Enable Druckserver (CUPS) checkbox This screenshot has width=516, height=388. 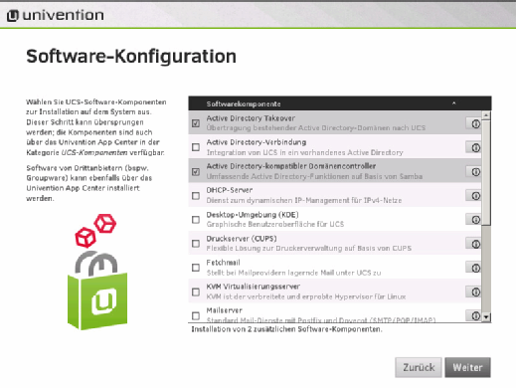point(196,244)
